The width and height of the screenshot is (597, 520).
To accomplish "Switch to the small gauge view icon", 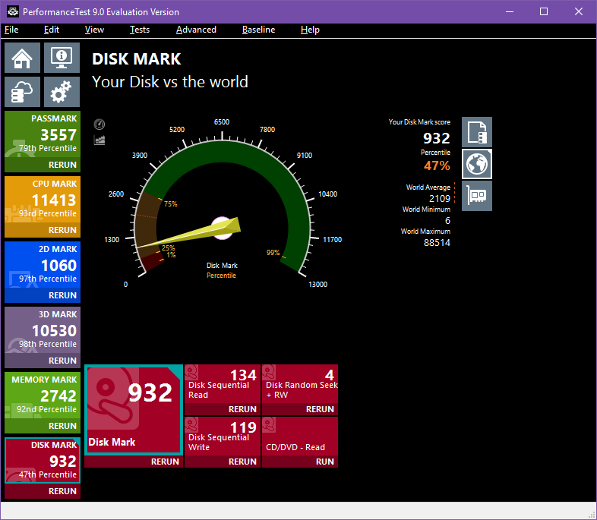I will pyautogui.click(x=99, y=124).
